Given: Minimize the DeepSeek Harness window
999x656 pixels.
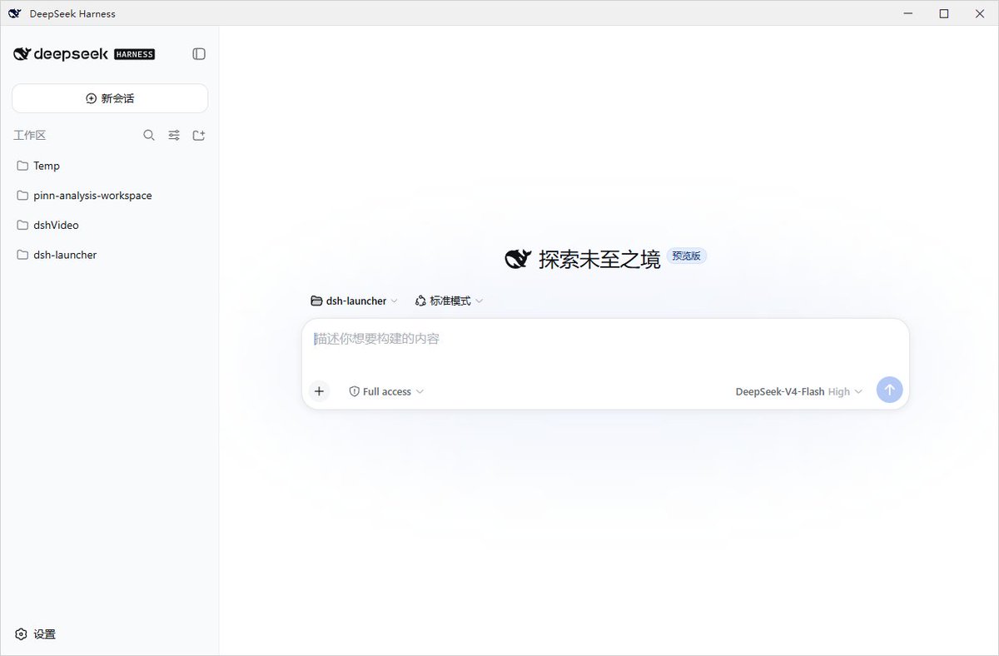Looking at the screenshot, I should 907,13.
